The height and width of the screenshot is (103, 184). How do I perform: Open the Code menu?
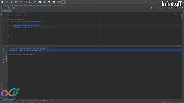(x=21, y=5)
